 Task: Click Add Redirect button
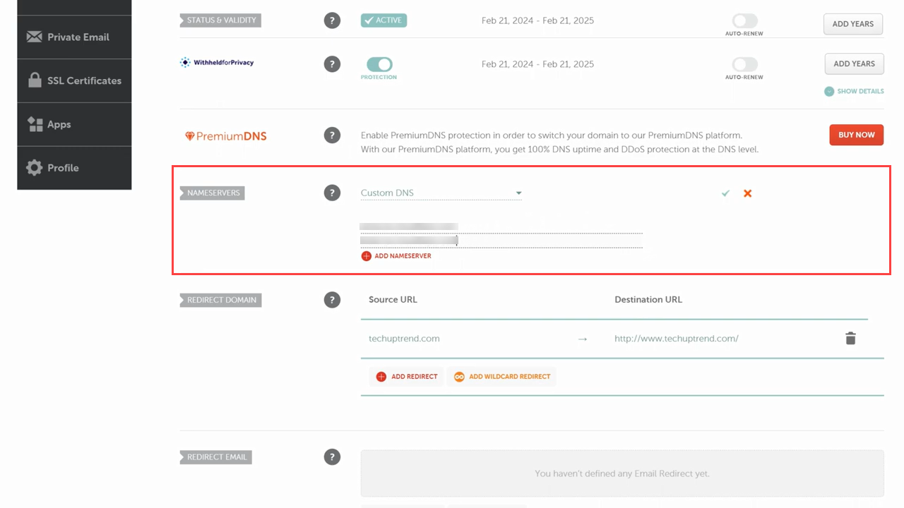[407, 377]
